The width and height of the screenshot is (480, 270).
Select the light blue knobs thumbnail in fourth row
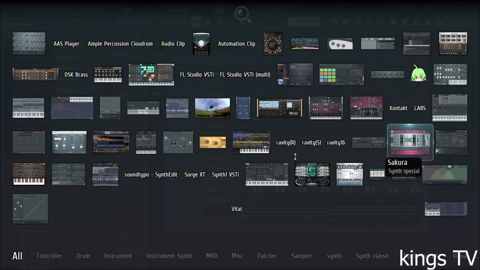(69, 142)
